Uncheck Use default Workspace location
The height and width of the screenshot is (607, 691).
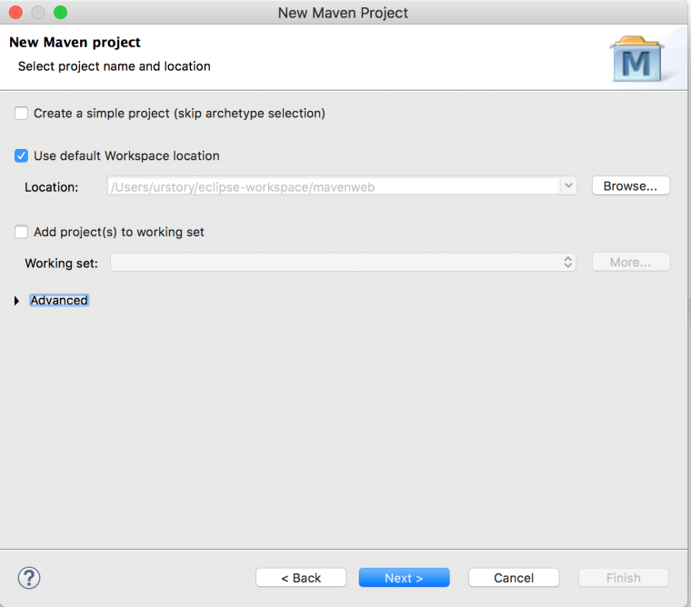pos(21,156)
